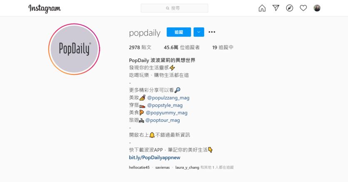Open direct messages paper plane icon
Viewport: 348px width, 182px height.
pos(276,8)
